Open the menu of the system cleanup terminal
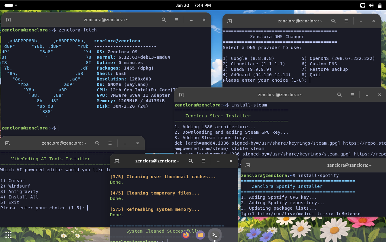 (203, 161)
